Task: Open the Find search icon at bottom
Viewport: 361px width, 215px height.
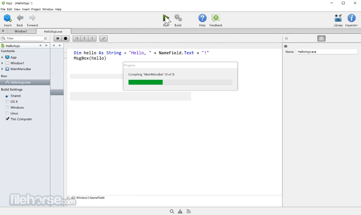Action: click(172, 211)
